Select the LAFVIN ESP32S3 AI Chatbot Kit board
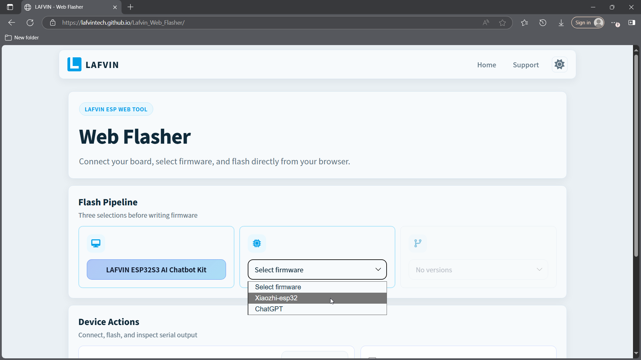Screen dimensions: 641x360 [x=156, y=270]
